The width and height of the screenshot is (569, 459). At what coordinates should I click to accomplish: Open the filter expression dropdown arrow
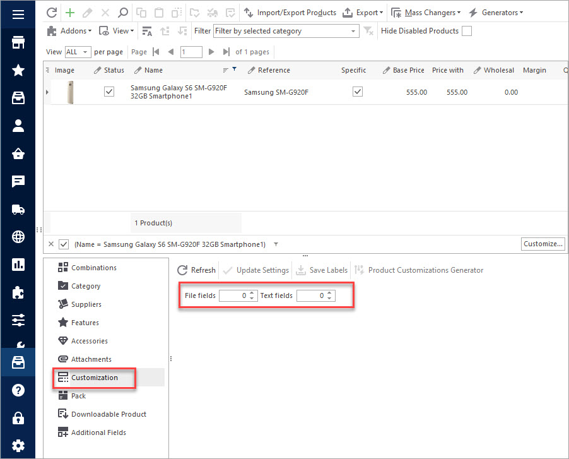click(276, 244)
